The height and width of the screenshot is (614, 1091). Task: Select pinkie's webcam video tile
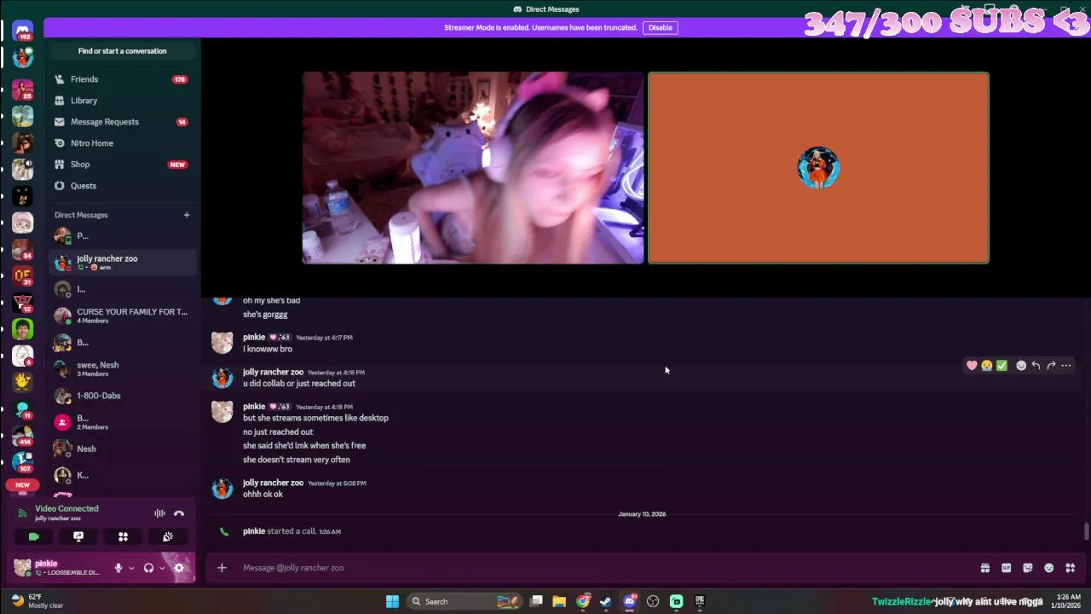[x=473, y=168]
